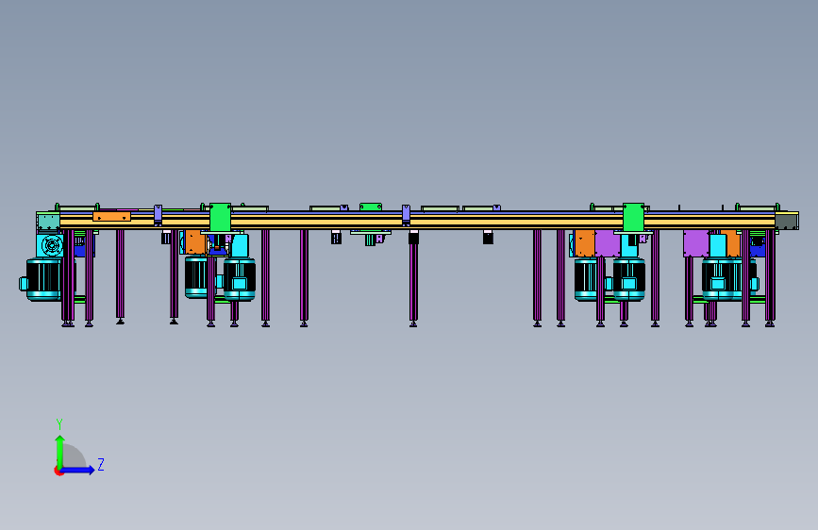Pick the leftmost black motor below the gearbox

(x=43, y=279)
